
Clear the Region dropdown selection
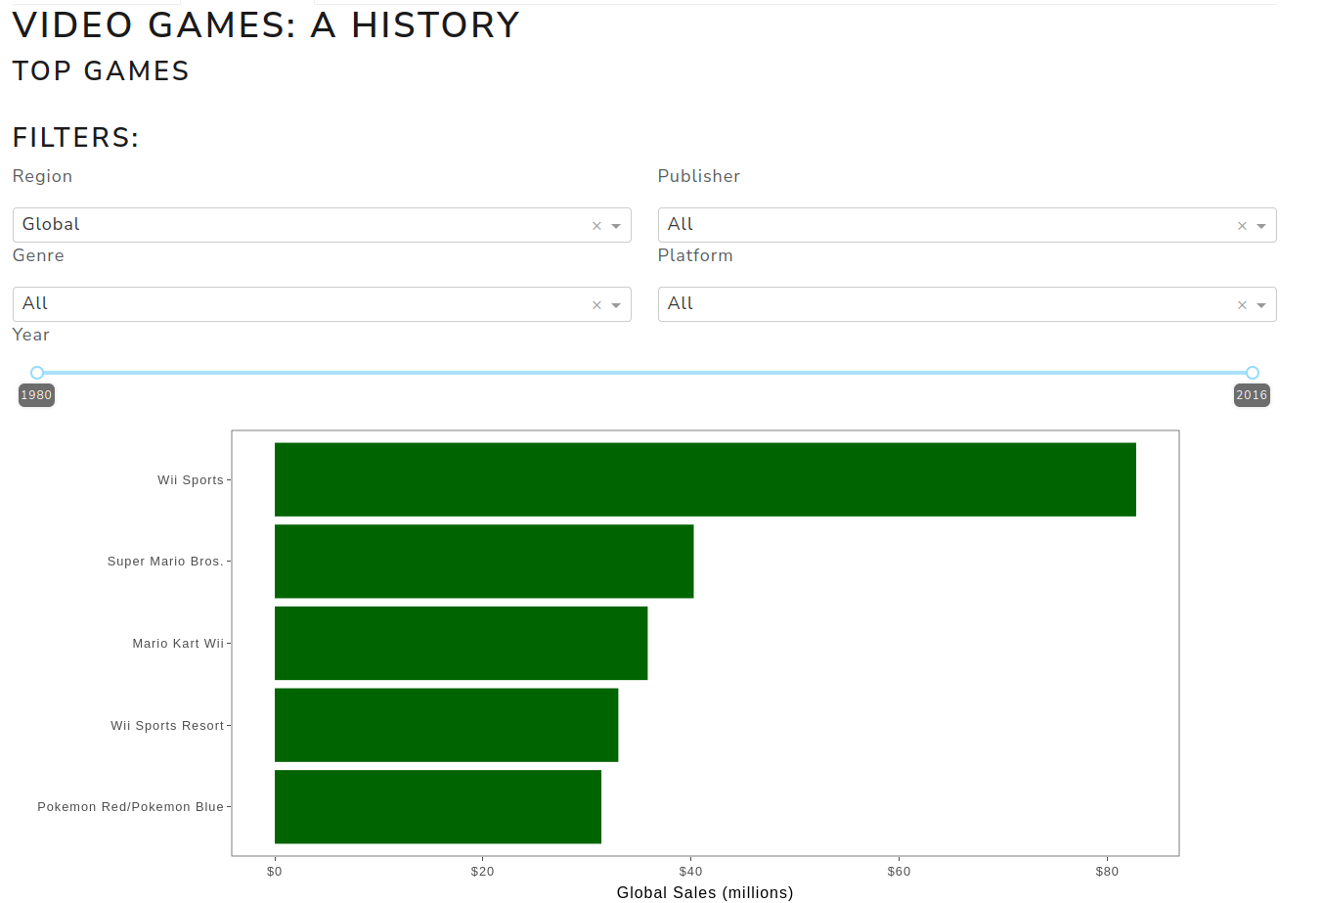596,226
